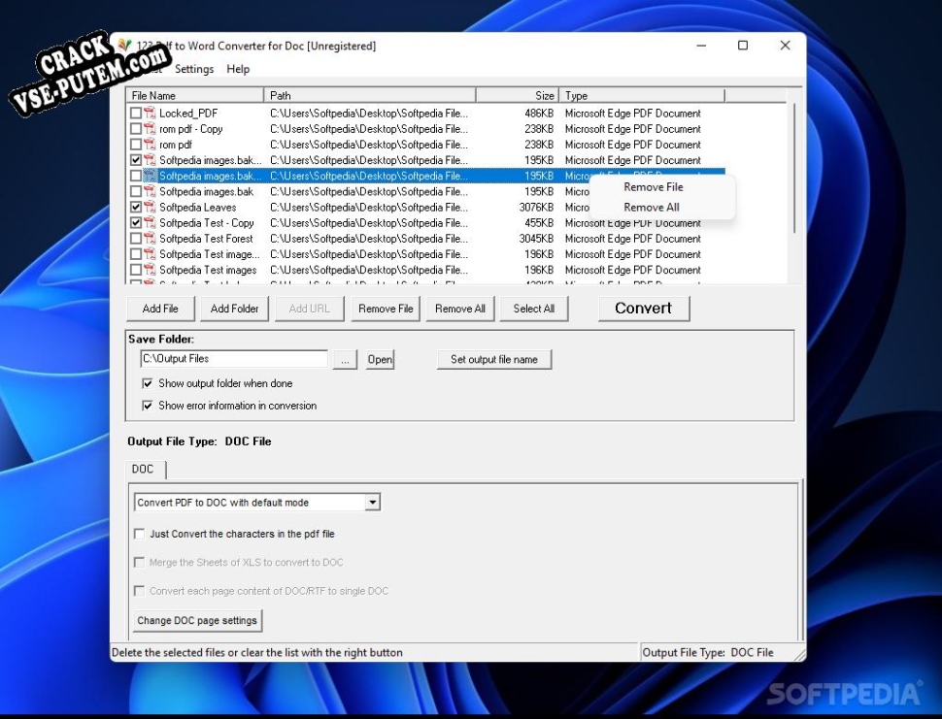The width and height of the screenshot is (942, 719).
Task: Click the PDF icon of Softpedia Leaves
Action: tap(150, 207)
